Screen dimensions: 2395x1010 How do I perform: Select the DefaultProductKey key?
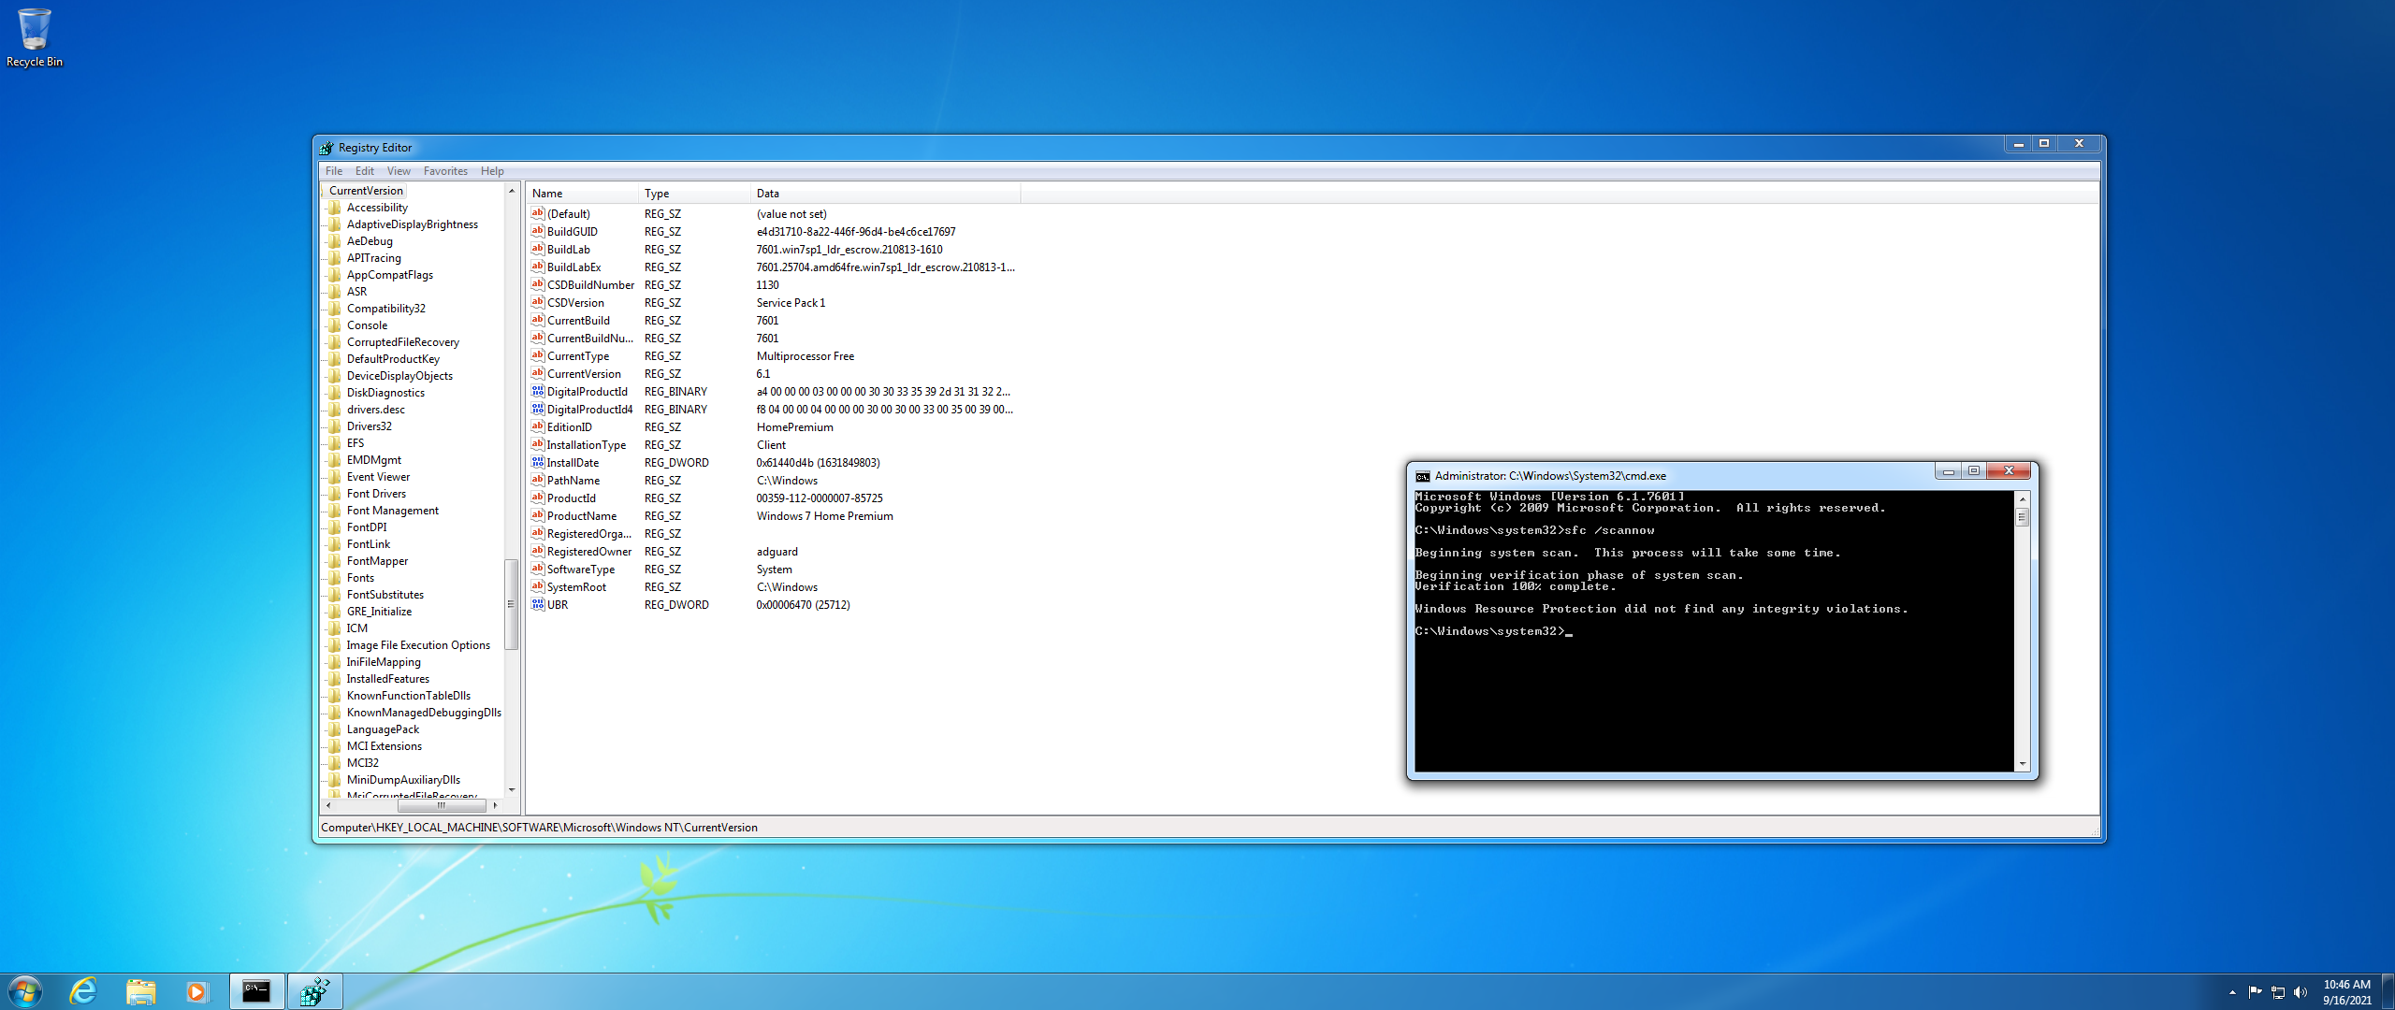click(393, 359)
